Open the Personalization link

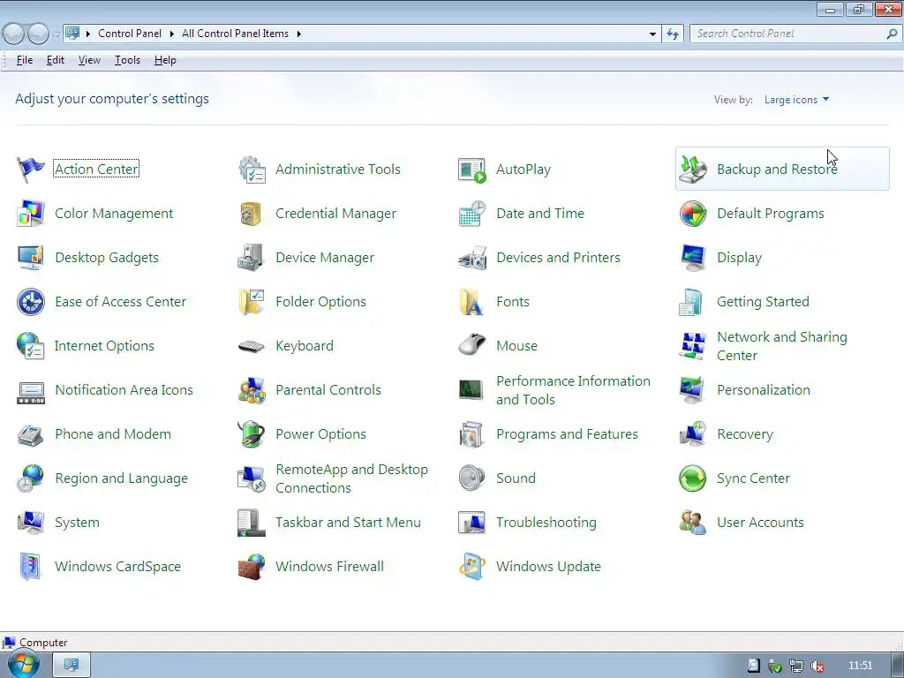tap(764, 389)
